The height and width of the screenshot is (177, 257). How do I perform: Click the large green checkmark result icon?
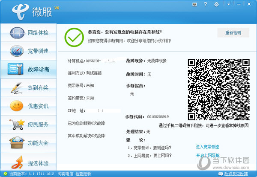(74, 38)
